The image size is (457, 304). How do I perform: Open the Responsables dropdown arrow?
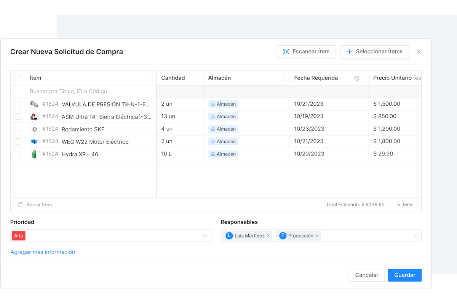click(415, 236)
